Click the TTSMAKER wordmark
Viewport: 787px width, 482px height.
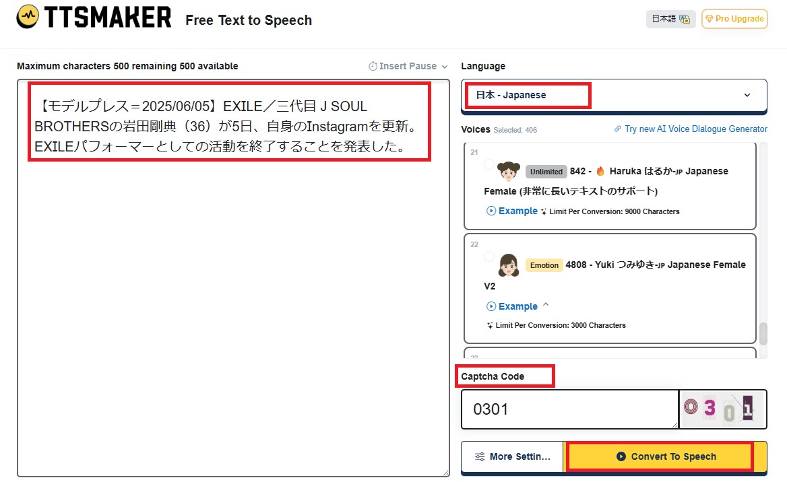point(108,18)
